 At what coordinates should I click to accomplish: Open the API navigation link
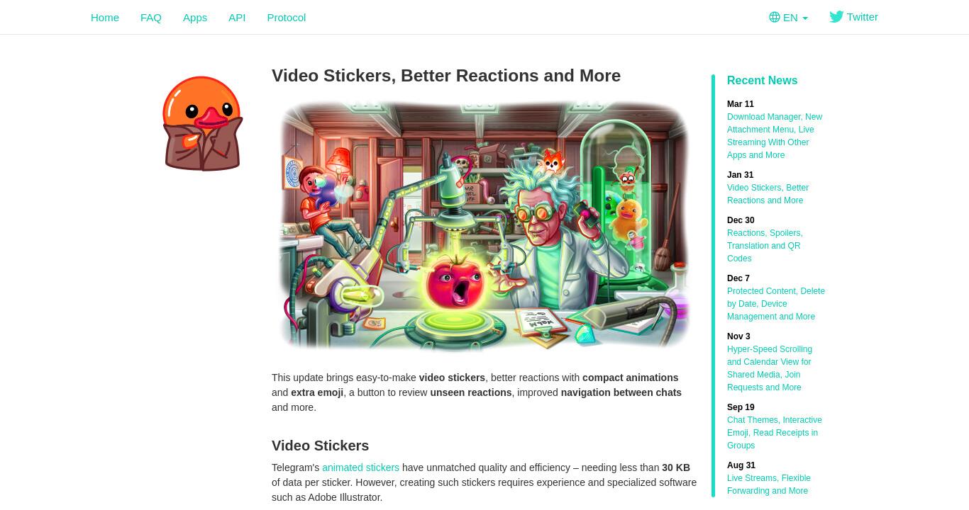coord(237,17)
